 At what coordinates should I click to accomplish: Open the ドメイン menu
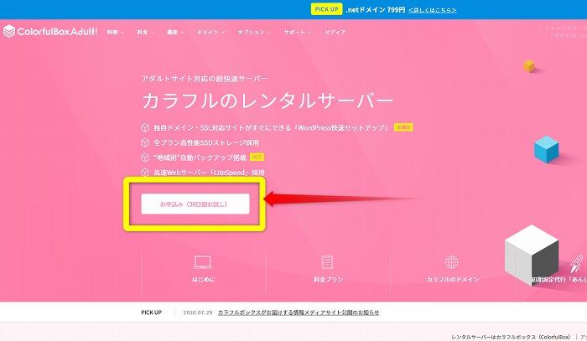click(x=209, y=32)
